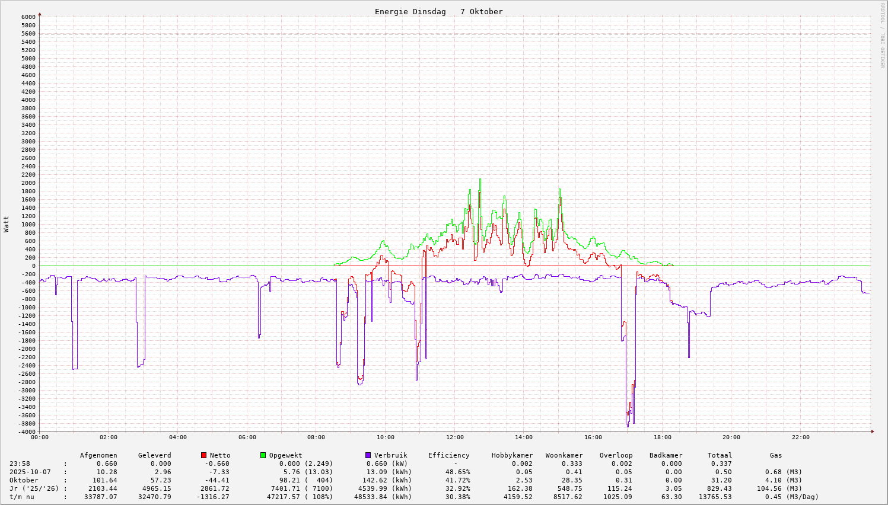Click the 'Efficiency' column header
The width and height of the screenshot is (888, 505).
pos(448,455)
